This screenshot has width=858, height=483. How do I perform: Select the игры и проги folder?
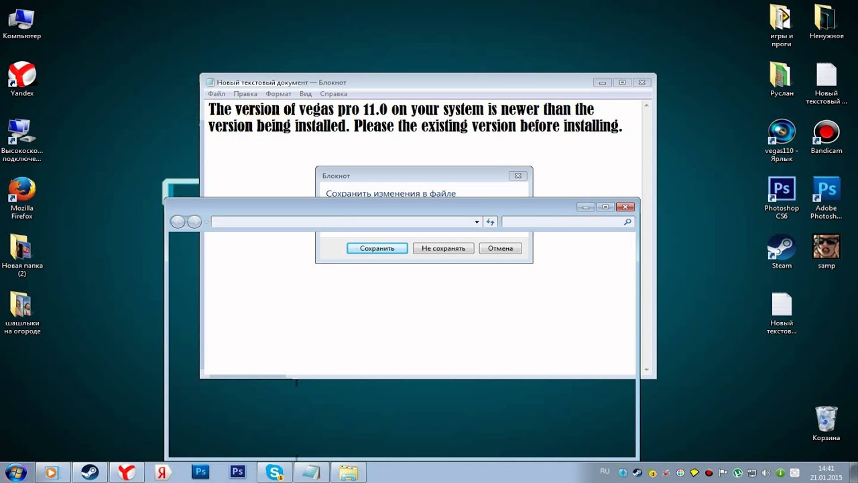(782, 25)
